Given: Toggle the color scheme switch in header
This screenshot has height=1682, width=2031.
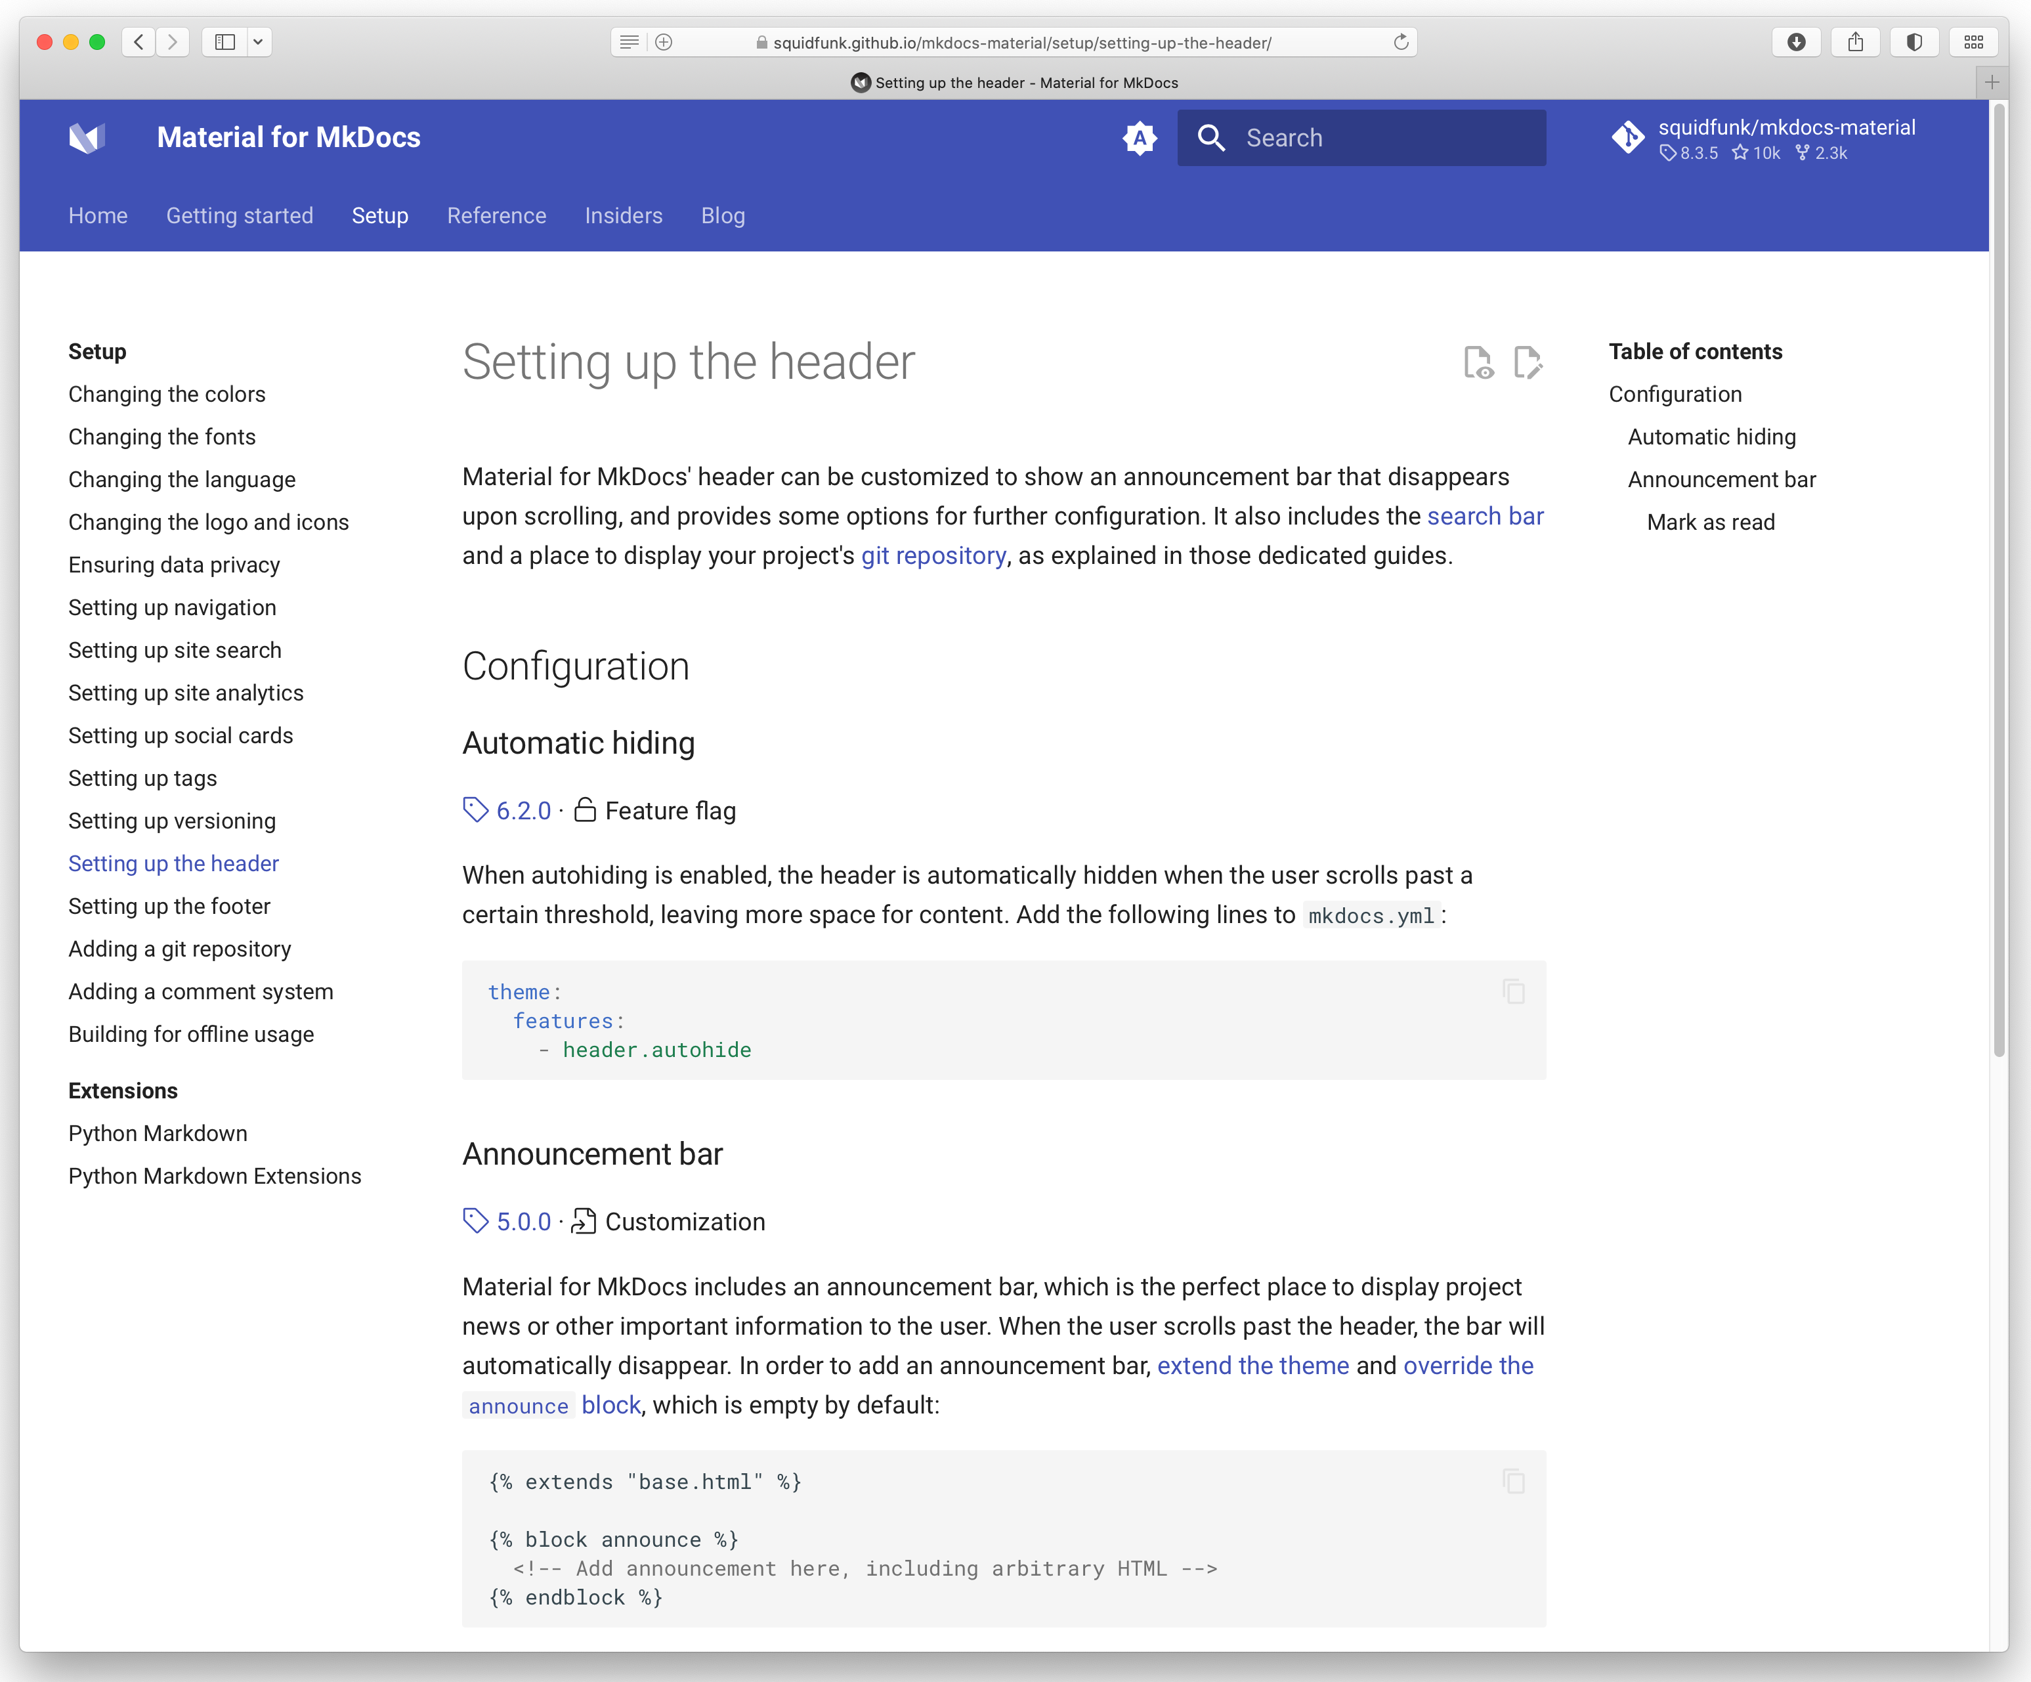Looking at the screenshot, I should point(1140,137).
